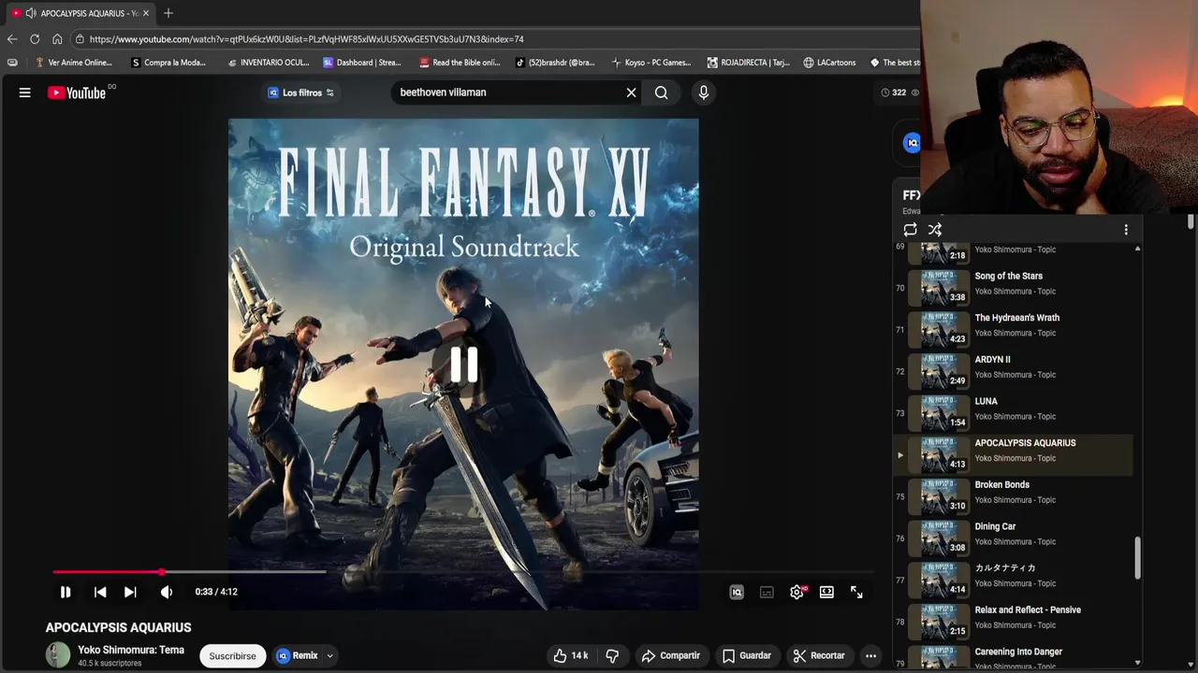Open player settings gear
1198x673 pixels.
797,592
